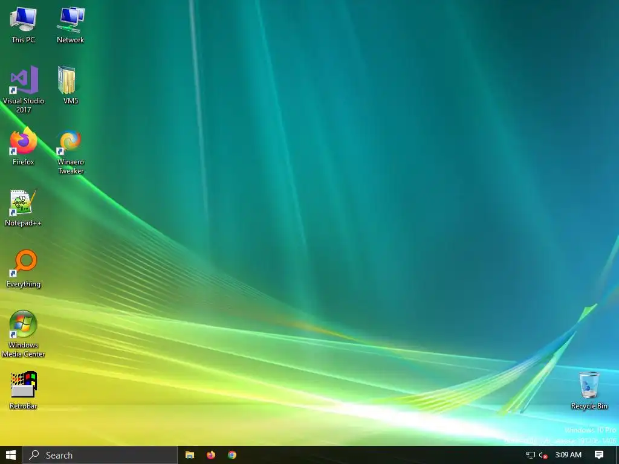Screen dimensions: 619x464
Task: Select the VM5 folder icon
Action: [70, 85]
